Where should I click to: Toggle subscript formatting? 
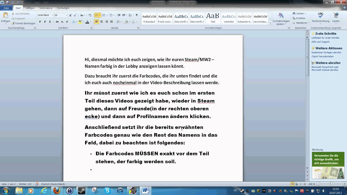pos(62,22)
